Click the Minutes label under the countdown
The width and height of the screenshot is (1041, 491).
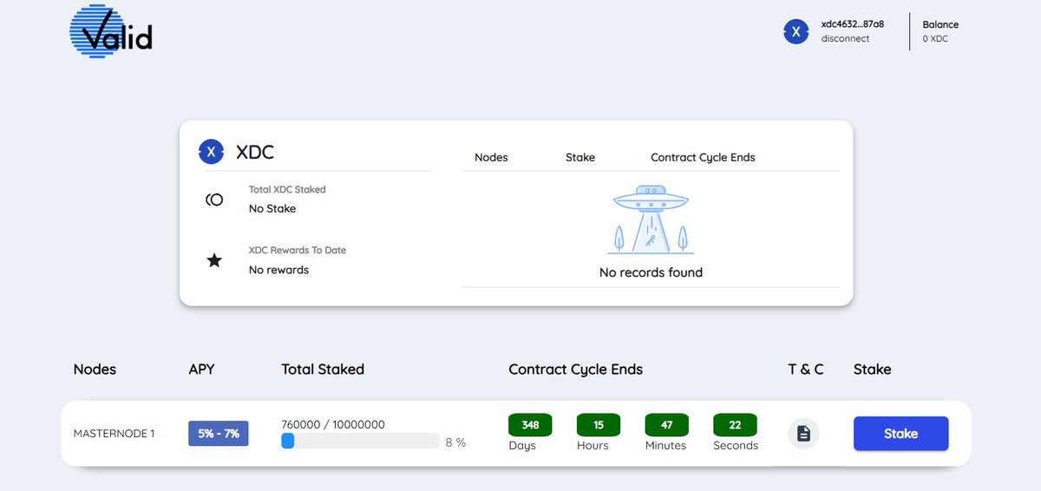pos(665,446)
